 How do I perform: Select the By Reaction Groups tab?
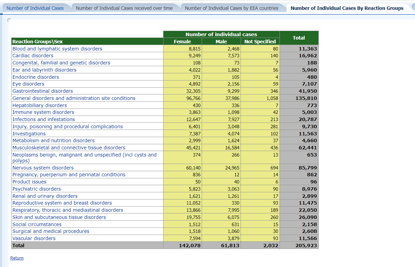[x=347, y=8]
